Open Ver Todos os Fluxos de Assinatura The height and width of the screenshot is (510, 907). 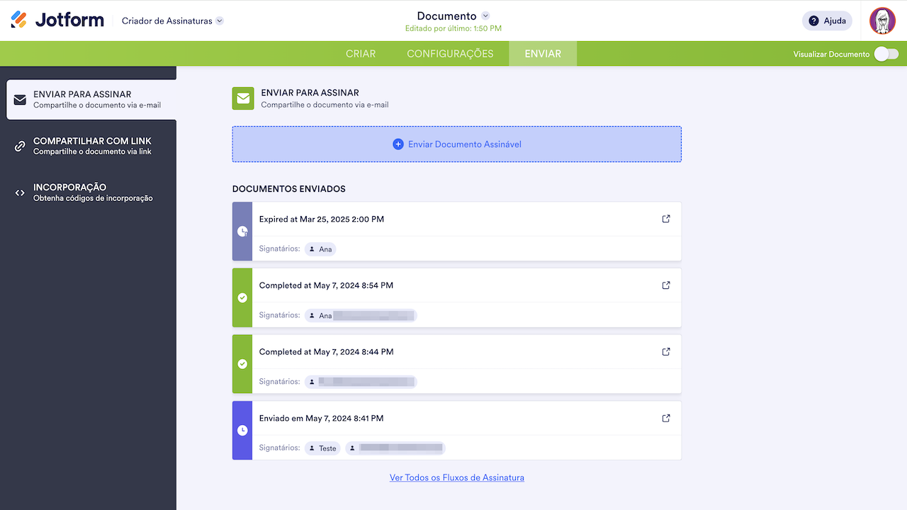[456, 477]
